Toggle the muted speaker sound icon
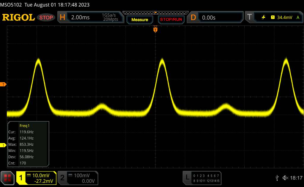304x187 pixels. pyautogui.click(x=285, y=178)
